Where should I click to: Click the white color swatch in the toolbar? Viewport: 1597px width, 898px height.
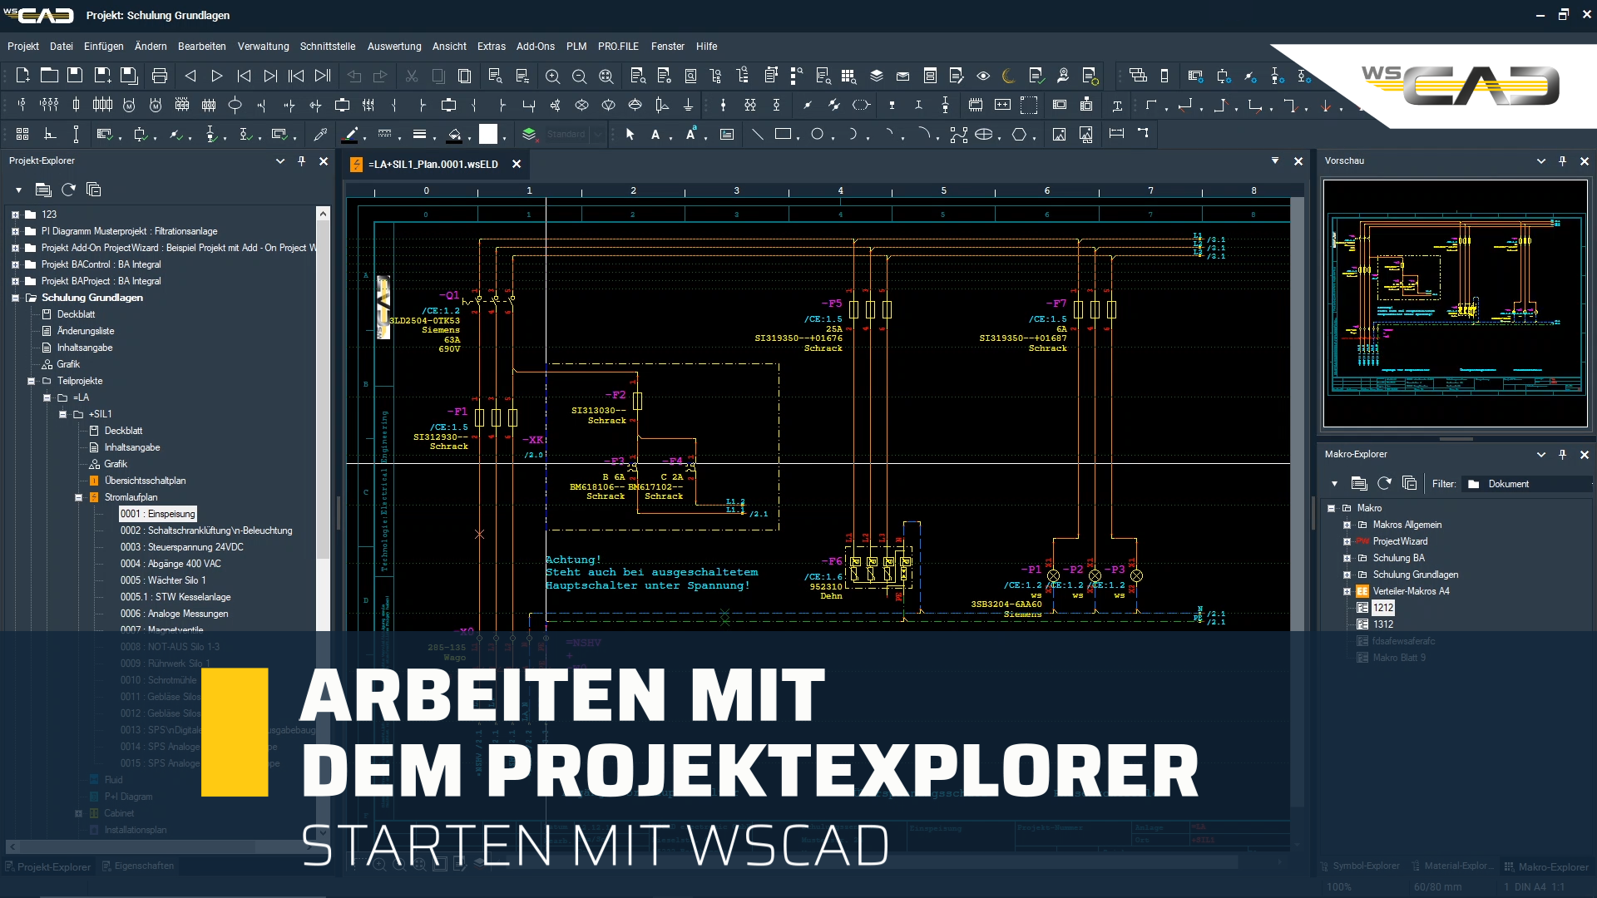487,134
